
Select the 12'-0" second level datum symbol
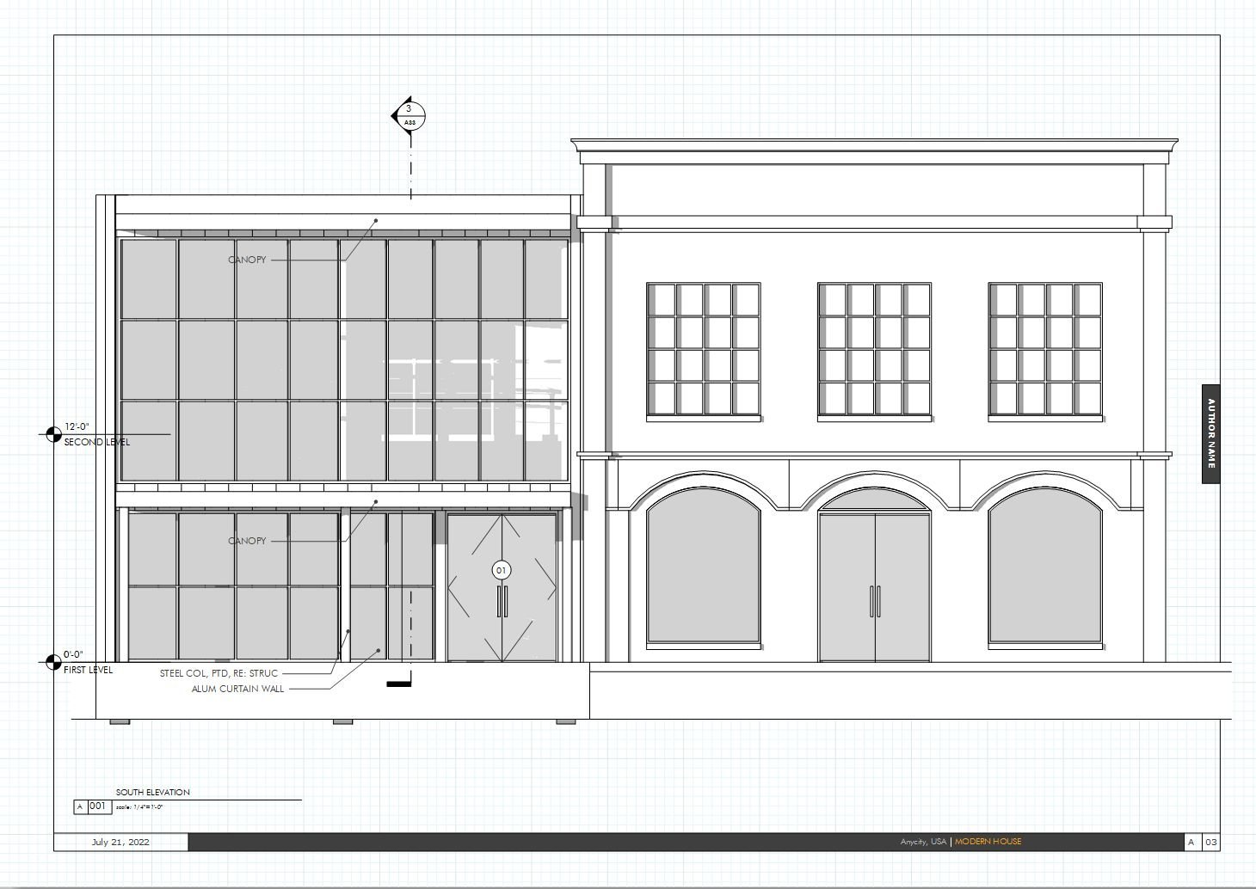pyautogui.click(x=53, y=434)
